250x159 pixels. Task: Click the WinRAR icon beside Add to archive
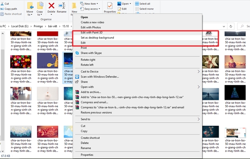77,92
